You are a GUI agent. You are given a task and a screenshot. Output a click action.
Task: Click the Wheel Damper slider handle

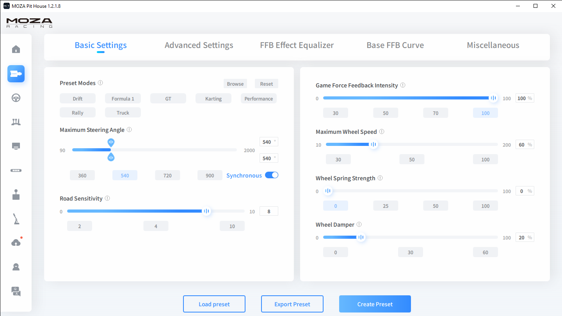click(x=361, y=237)
